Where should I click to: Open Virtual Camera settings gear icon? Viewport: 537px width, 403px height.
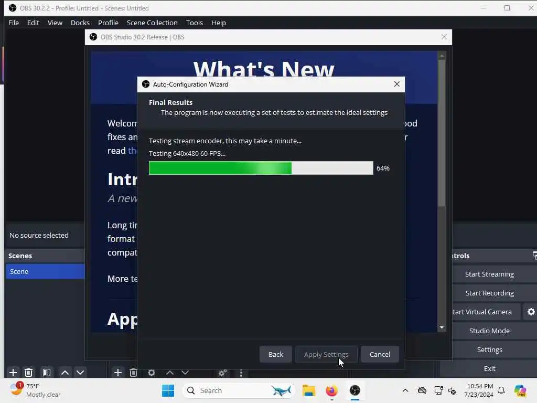[531, 312]
